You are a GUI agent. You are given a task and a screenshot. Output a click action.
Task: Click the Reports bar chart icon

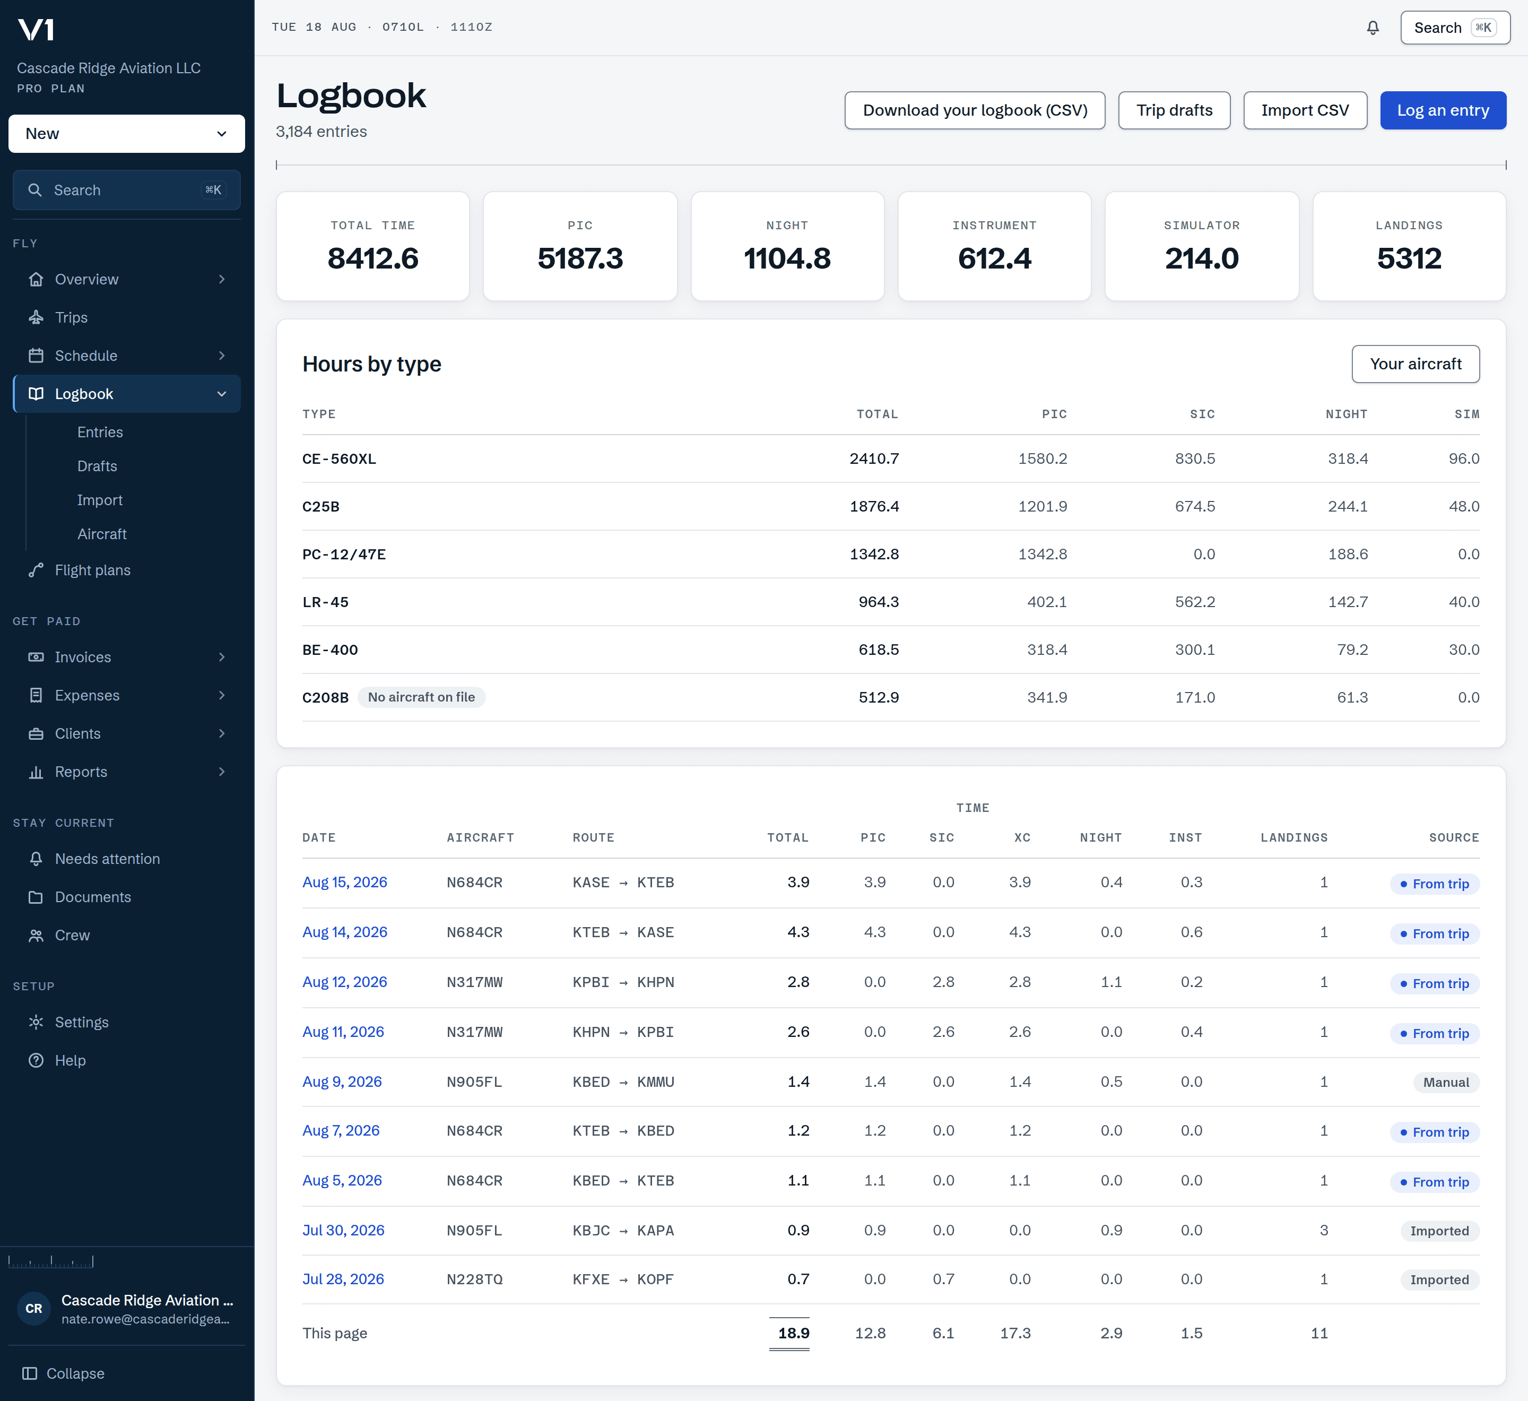36,772
